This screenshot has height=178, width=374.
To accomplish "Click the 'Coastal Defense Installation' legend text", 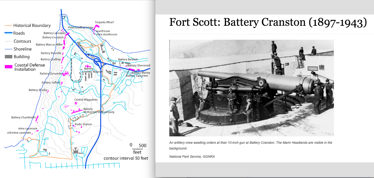I will point(30,67).
